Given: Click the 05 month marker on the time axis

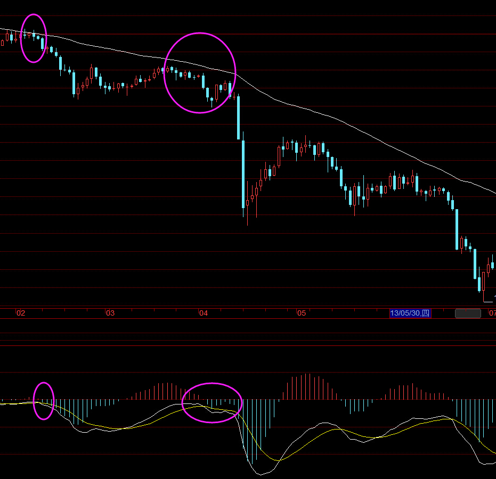Looking at the screenshot, I should point(302,313).
